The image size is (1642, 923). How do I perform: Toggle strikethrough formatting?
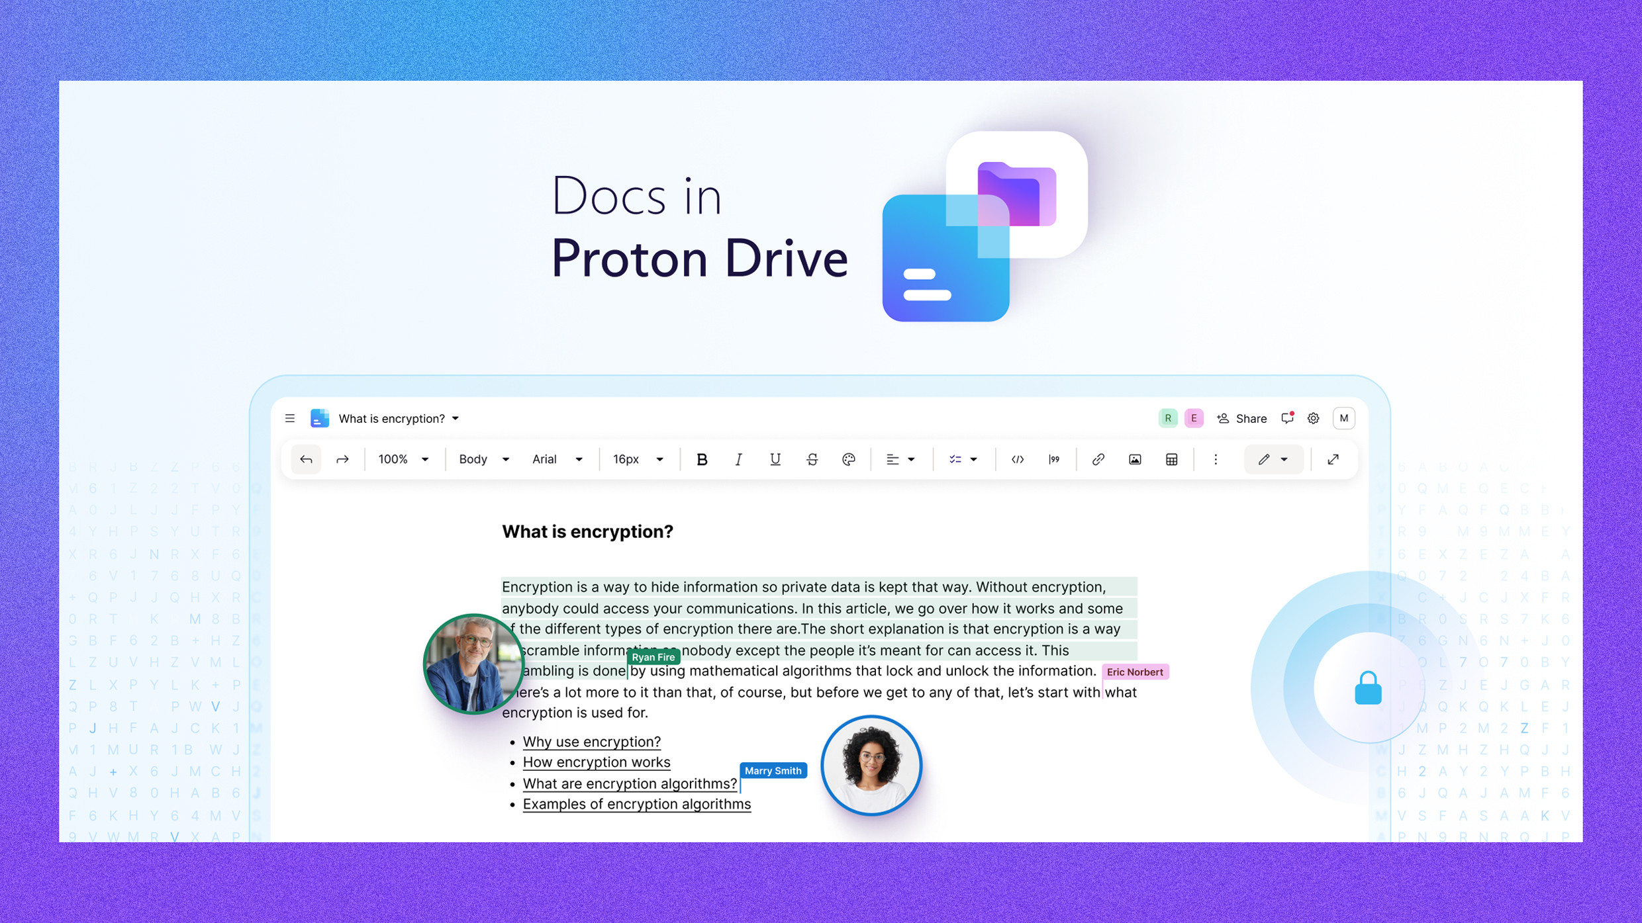(x=812, y=459)
